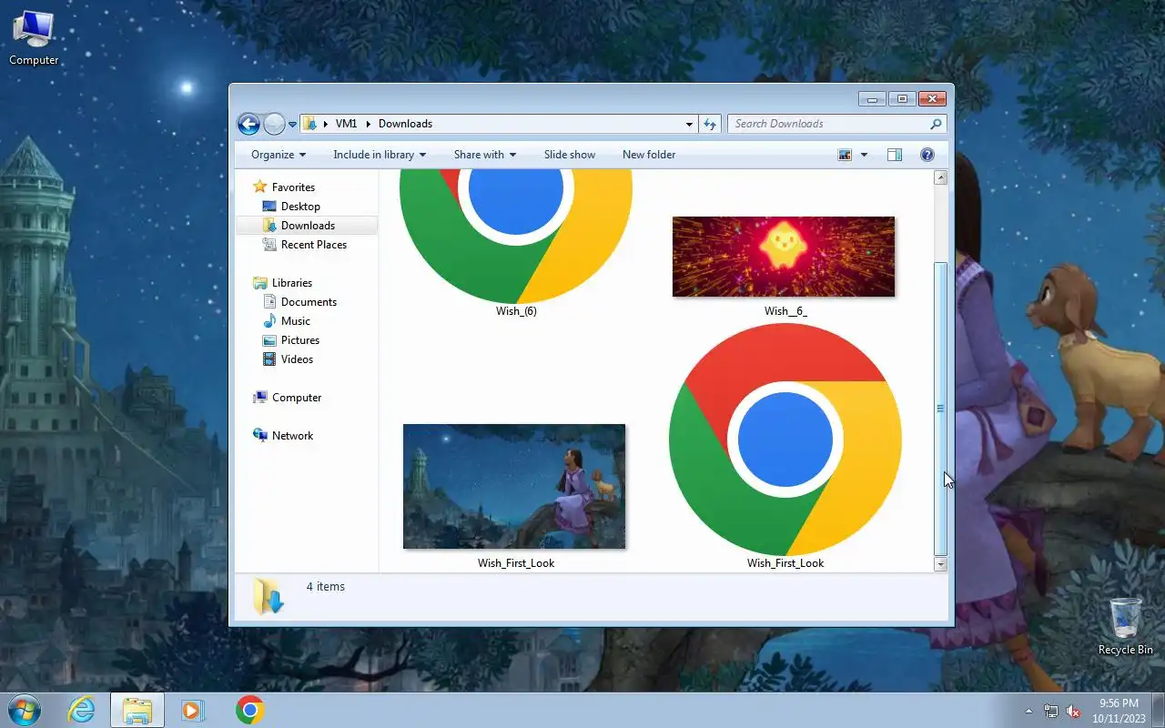Open the view options dropdown arrow

(864, 155)
